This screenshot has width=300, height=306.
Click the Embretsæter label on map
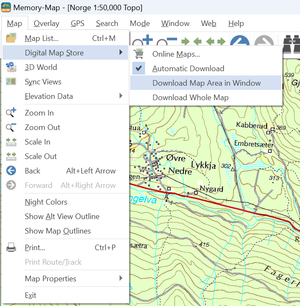[254, 144]
